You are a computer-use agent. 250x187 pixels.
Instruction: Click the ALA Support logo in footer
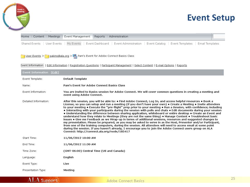43,180
